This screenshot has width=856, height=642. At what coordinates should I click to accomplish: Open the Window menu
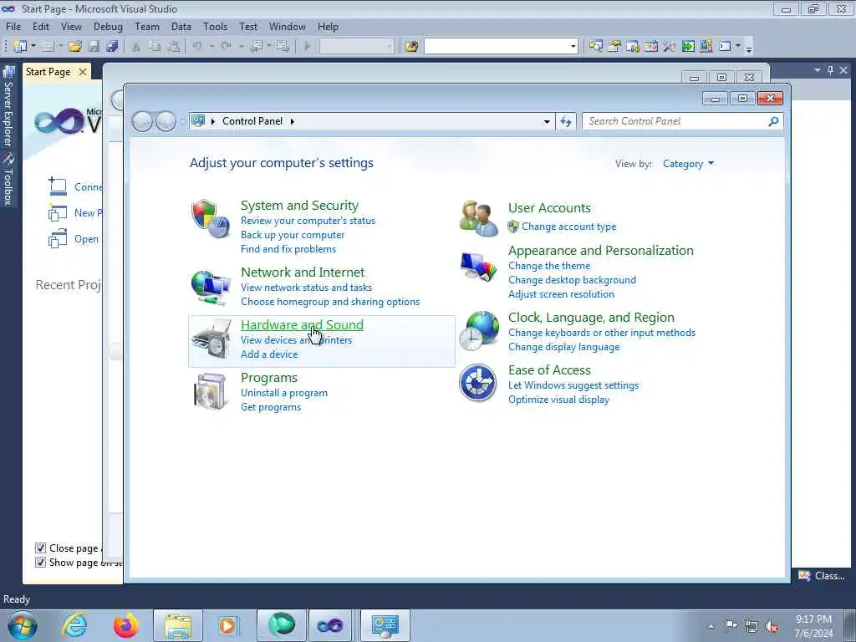coord(288,26)
